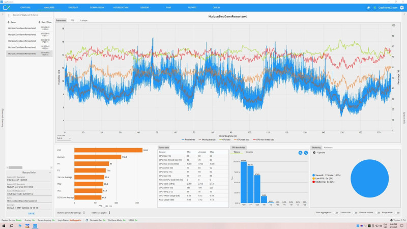This screenshot has height=229, width=407.
Task: Collapse the Record Info panel
Action: (x=50, y=173)
